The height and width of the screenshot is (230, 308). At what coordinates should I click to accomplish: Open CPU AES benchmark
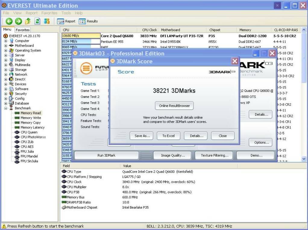click(27, 147)
